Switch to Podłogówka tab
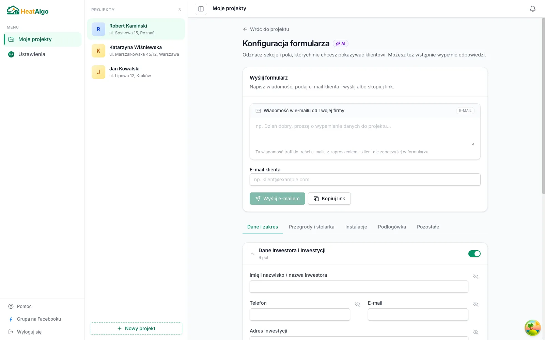 tap(392, 227)
